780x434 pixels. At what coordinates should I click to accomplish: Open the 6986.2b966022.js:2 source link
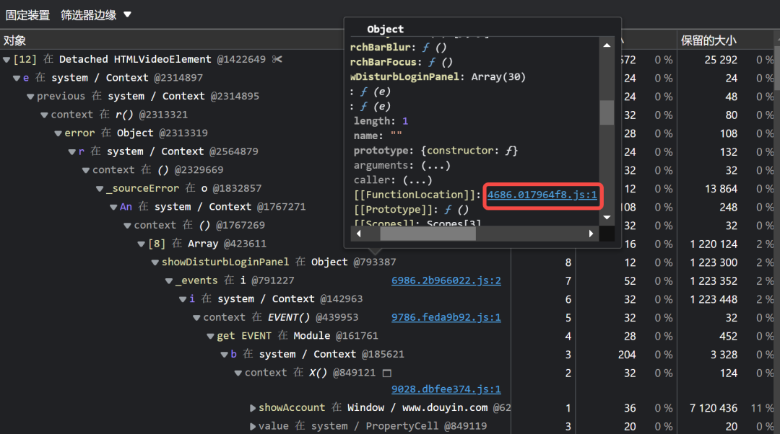point(446,280)
